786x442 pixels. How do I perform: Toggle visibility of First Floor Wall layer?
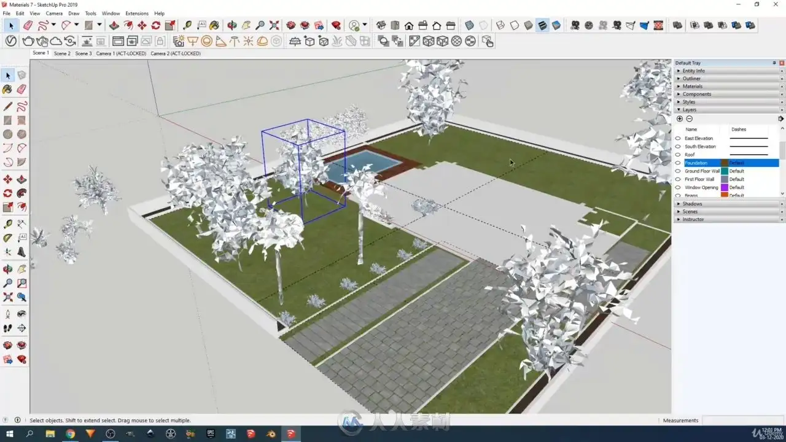coord(678,179)
